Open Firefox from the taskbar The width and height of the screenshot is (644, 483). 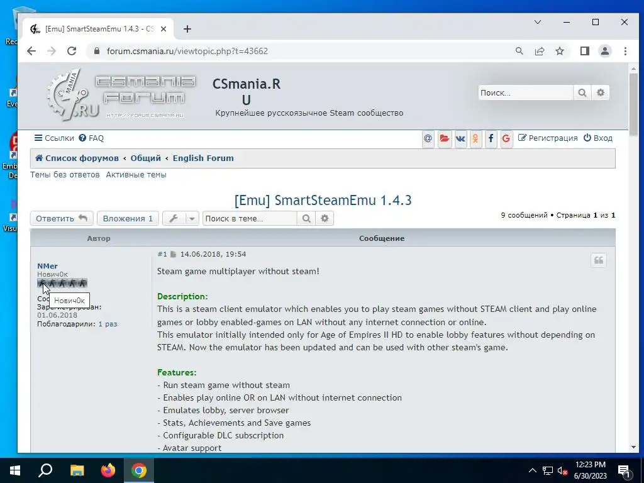108,470
